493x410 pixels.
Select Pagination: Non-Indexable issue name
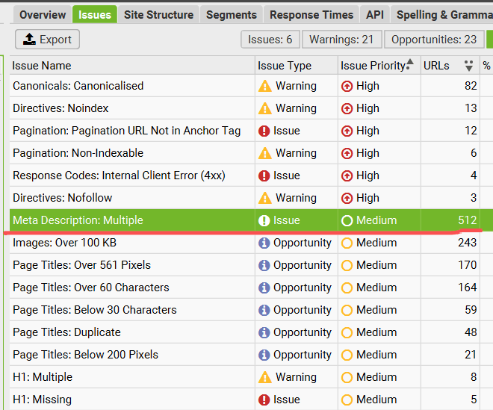coord(78,153)
